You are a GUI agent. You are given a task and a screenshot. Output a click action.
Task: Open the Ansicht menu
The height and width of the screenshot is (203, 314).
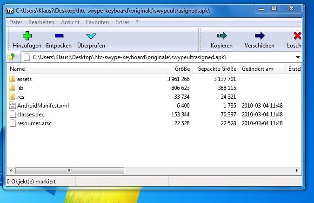pyautogui.click(x=70, y=22)
